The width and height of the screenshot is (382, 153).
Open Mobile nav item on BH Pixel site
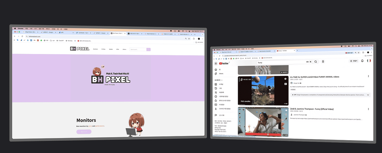click(111, 49)
